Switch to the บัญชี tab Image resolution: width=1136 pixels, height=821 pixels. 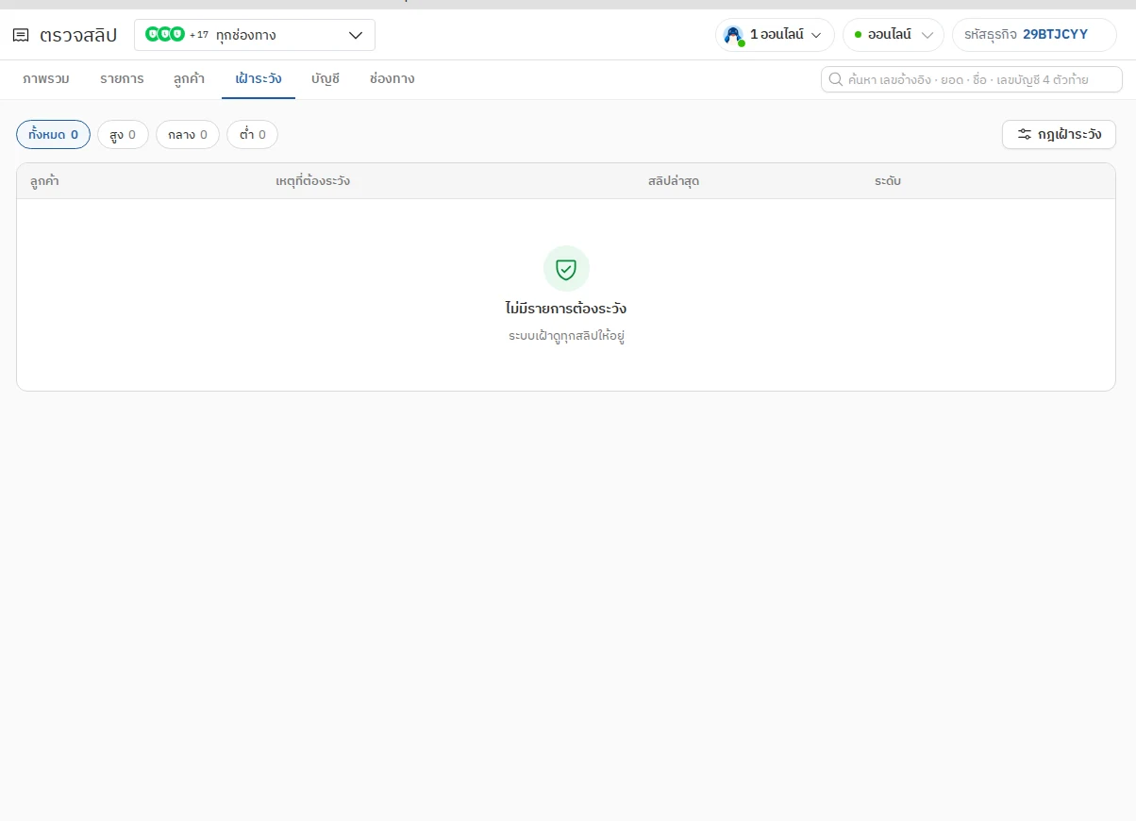[326, 79]
